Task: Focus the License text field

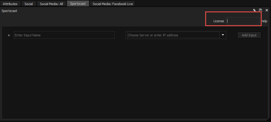Action: point(243,21)
